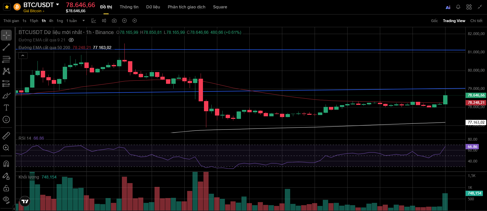Click the white 77.163,02 EMA price tag

click(x=476, y=122)
